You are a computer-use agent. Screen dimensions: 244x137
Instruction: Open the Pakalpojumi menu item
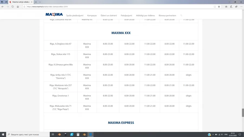point(126,15)
